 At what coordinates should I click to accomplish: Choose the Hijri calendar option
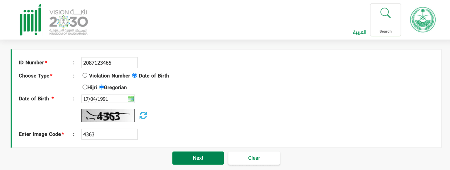[85, 87]
